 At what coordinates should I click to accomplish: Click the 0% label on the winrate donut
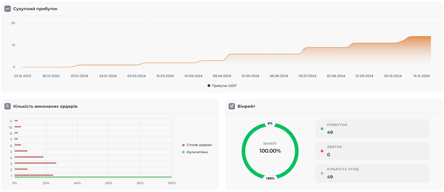pyautogui.click(x=270, y=123)
